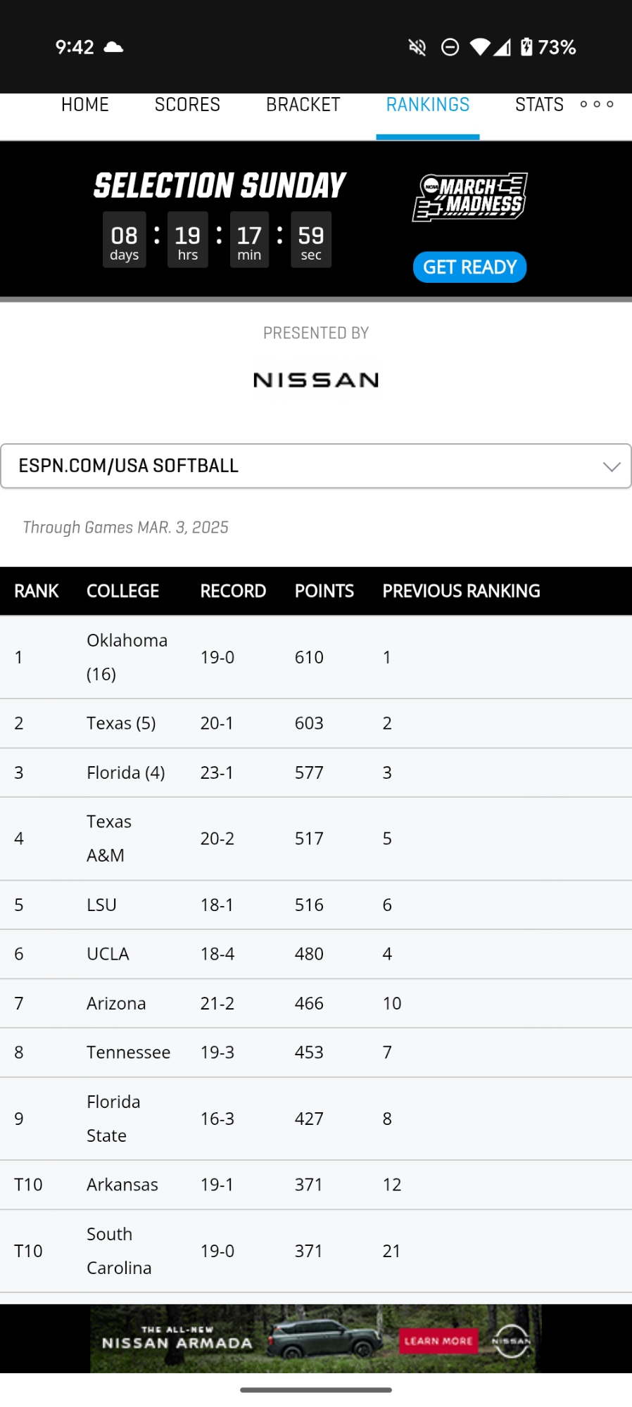Tap the Selection Sunday countdown timer
This screenshot has width=632, height=1407.
(x=218, y=239)
